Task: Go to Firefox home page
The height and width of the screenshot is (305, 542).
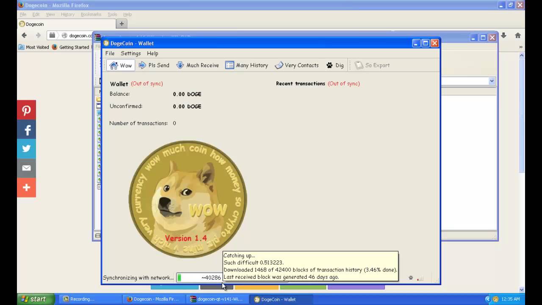Action: [x=517, y=36]
